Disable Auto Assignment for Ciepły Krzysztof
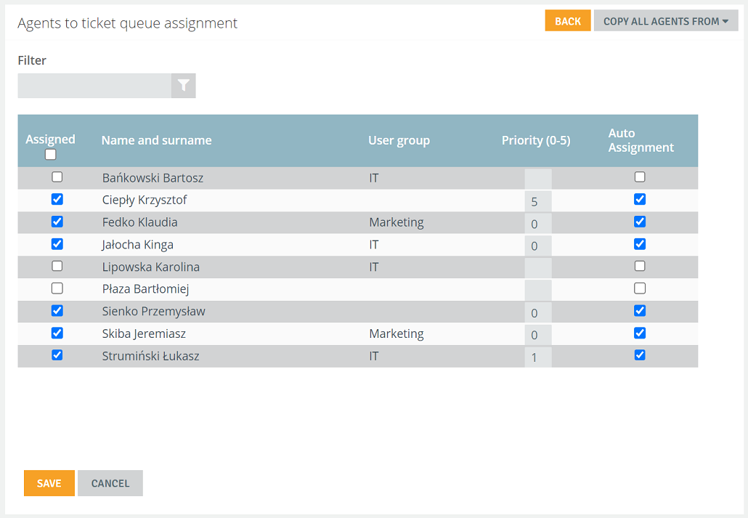This screenshot has height=518, width=748. tap(641, 199)
